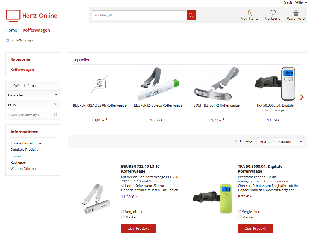309x234 pixels.
Task: Expand the Hersteller filter
Action: [x=33, y=95]
